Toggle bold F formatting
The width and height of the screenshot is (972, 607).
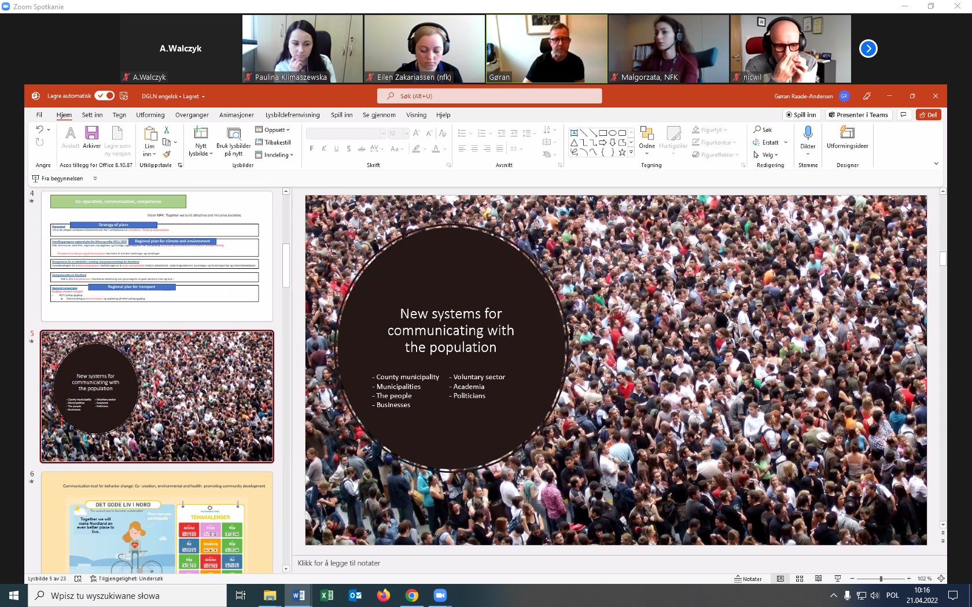coord(311,149)
